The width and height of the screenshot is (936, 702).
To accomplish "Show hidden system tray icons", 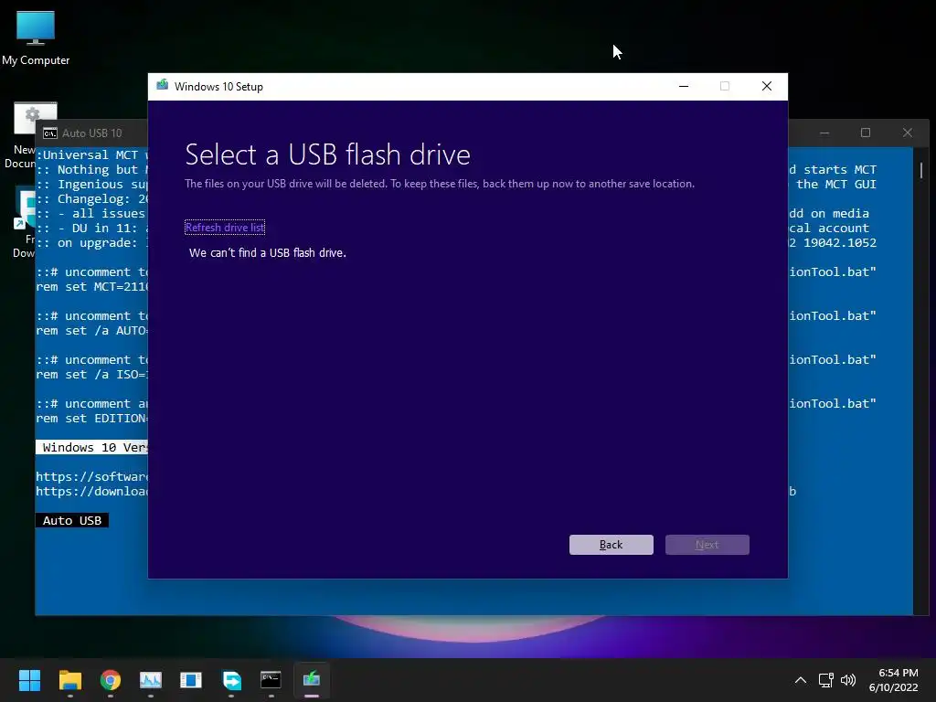I will (x=801, y=680).
